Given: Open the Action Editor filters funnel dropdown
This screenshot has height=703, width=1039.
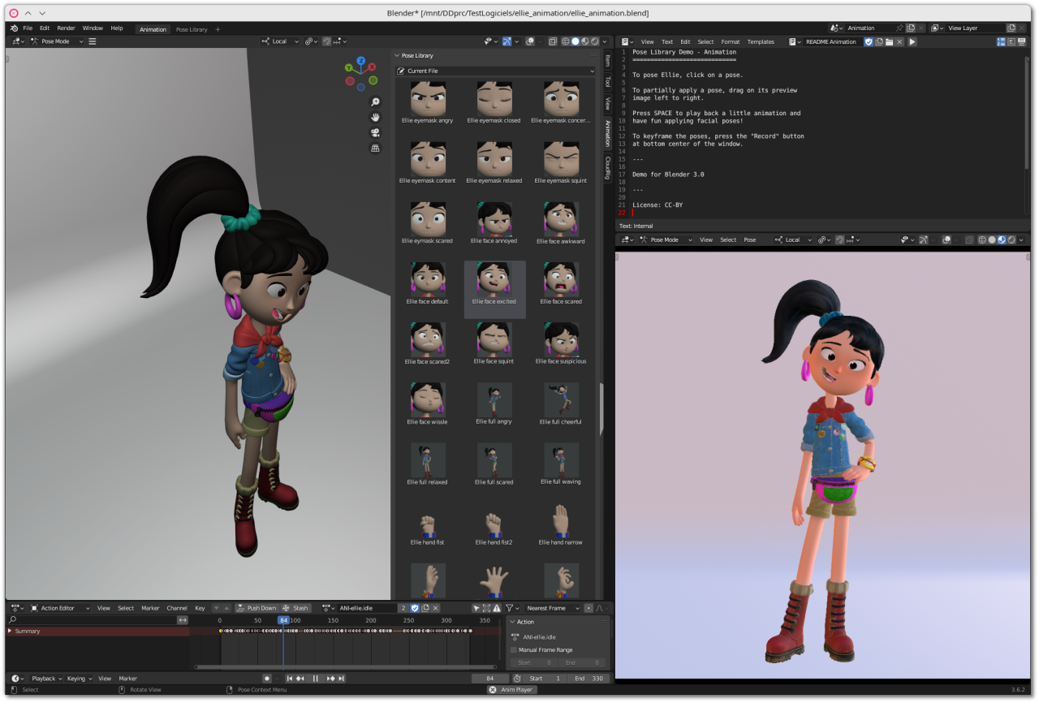Looking at the screenshot, I should [x=511, y=608].
